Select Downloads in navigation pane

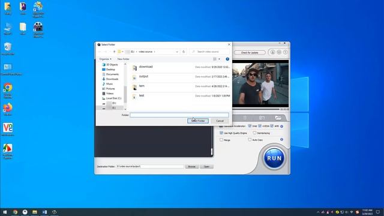(112, 79)
